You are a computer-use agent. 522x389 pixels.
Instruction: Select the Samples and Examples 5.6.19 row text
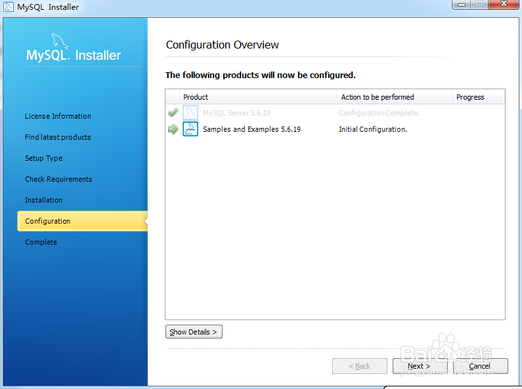coord(251,129)
